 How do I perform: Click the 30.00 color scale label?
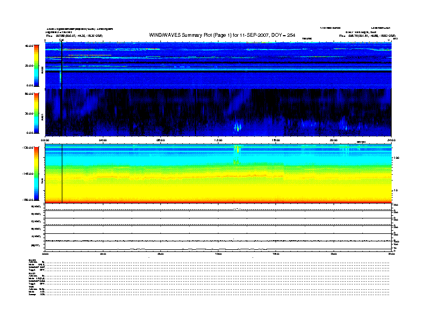(x=29, y=113)
